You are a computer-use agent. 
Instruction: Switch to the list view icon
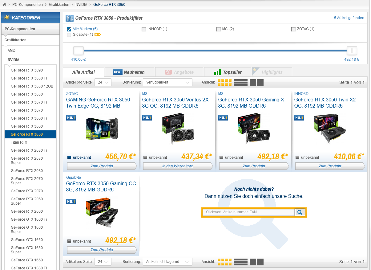[x=240, y=82]
